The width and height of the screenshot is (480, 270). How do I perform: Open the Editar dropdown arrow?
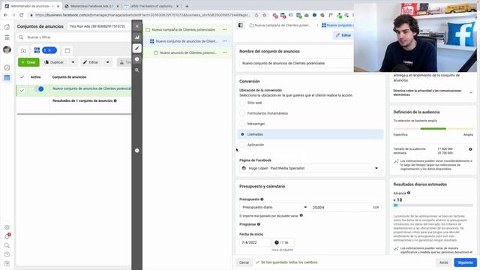108,62
